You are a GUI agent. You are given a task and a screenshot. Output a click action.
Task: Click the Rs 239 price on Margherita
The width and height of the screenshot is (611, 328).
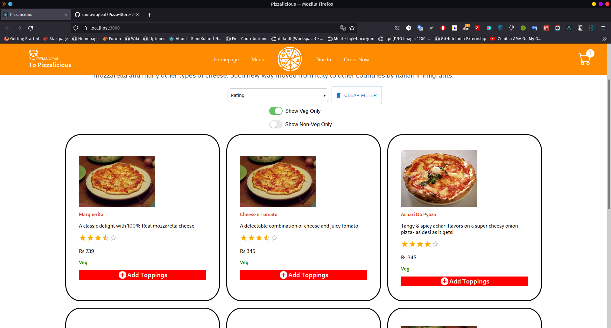[87, 251]
